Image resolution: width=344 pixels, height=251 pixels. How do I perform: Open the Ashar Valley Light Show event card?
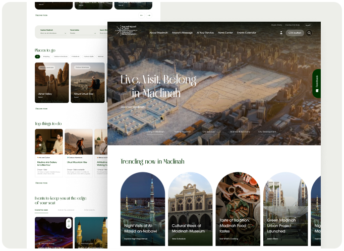[x=54, y=233]
